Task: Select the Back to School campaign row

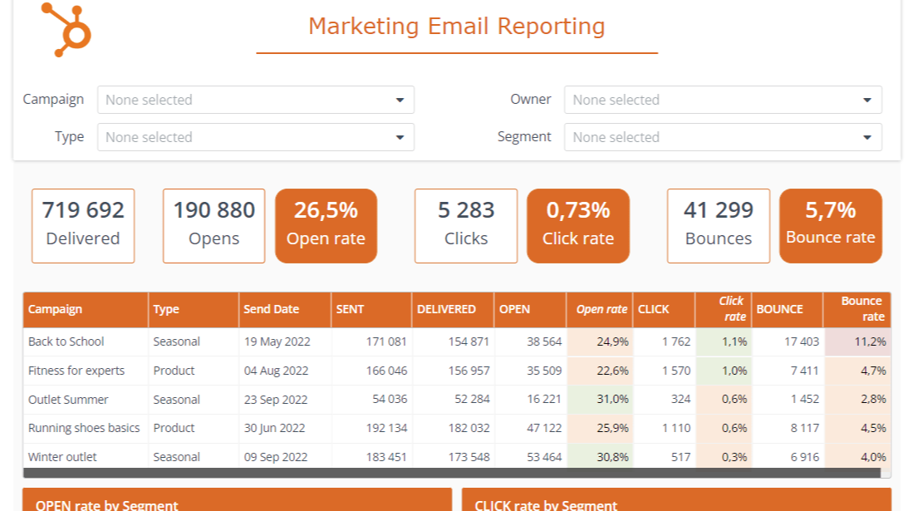Action: point(66,341)
